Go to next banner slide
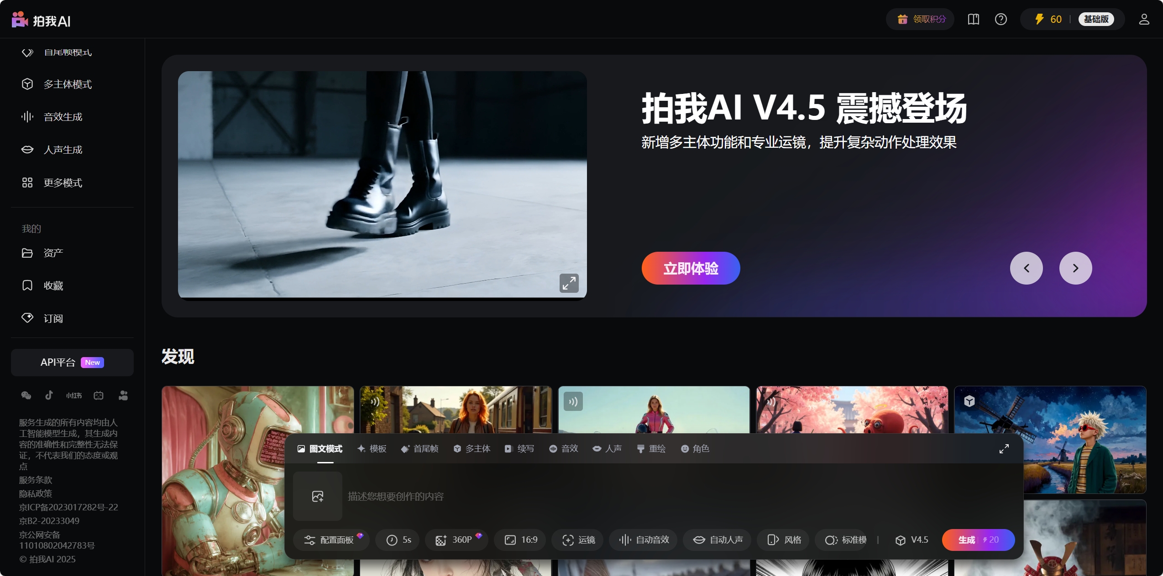The width and height of the screenshot is (1163, 576). 1075,268
